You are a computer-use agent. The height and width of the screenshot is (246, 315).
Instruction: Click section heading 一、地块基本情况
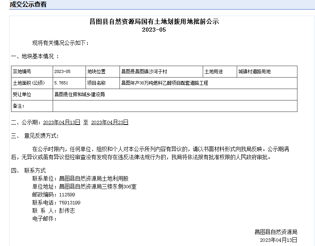point(35,56)
